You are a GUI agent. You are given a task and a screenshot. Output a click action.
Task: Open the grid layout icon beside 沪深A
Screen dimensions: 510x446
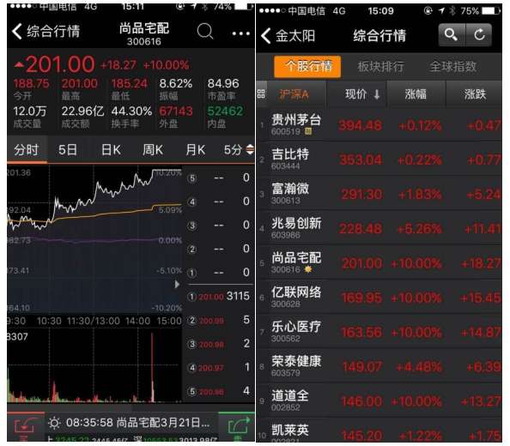pos(261,94)
